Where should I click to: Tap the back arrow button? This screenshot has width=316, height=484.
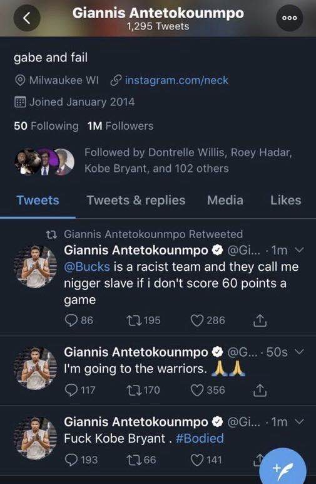27,18
